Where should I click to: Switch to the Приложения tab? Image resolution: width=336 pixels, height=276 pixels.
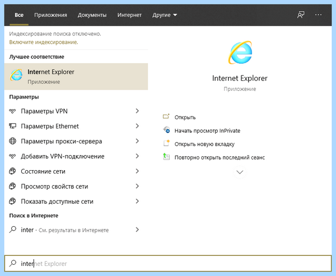click(x=50, y=15)
